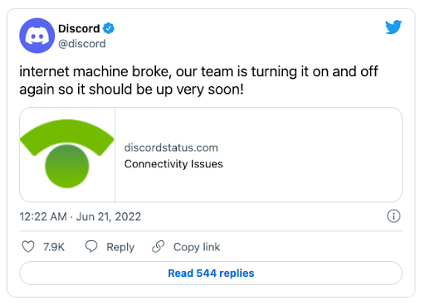Screen dimensions: 425x305
Task: Open the @discord handle
Action: coord(82,44)
